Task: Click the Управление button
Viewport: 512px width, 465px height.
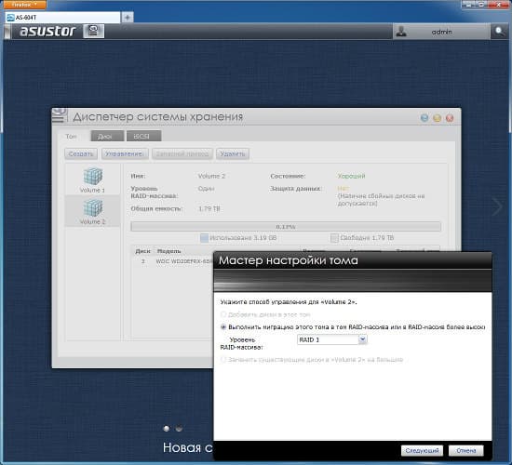Action: point(125,153)
